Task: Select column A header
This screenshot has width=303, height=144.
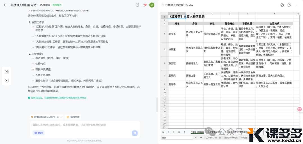Action: (x=177, y=13)
